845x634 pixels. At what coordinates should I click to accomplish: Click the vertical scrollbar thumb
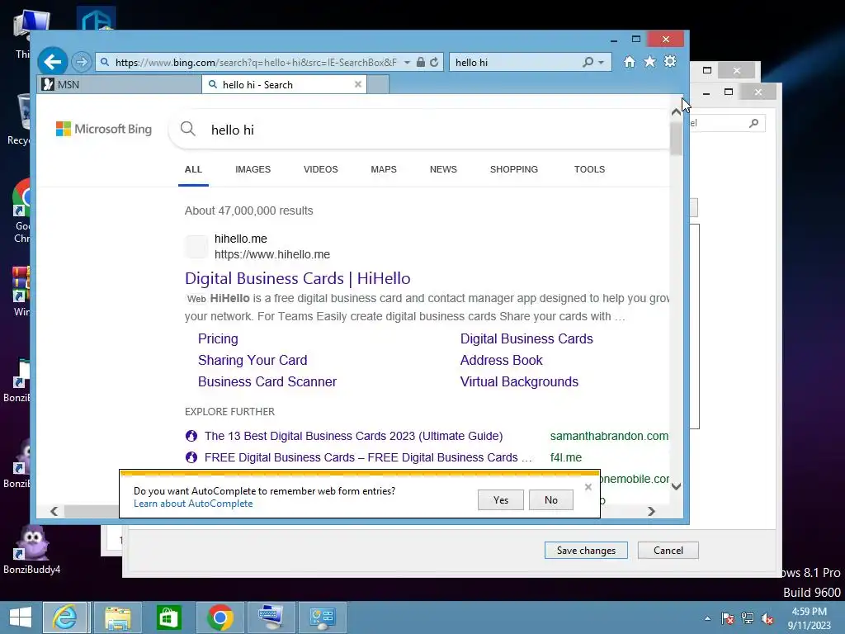tap(676, 139)
